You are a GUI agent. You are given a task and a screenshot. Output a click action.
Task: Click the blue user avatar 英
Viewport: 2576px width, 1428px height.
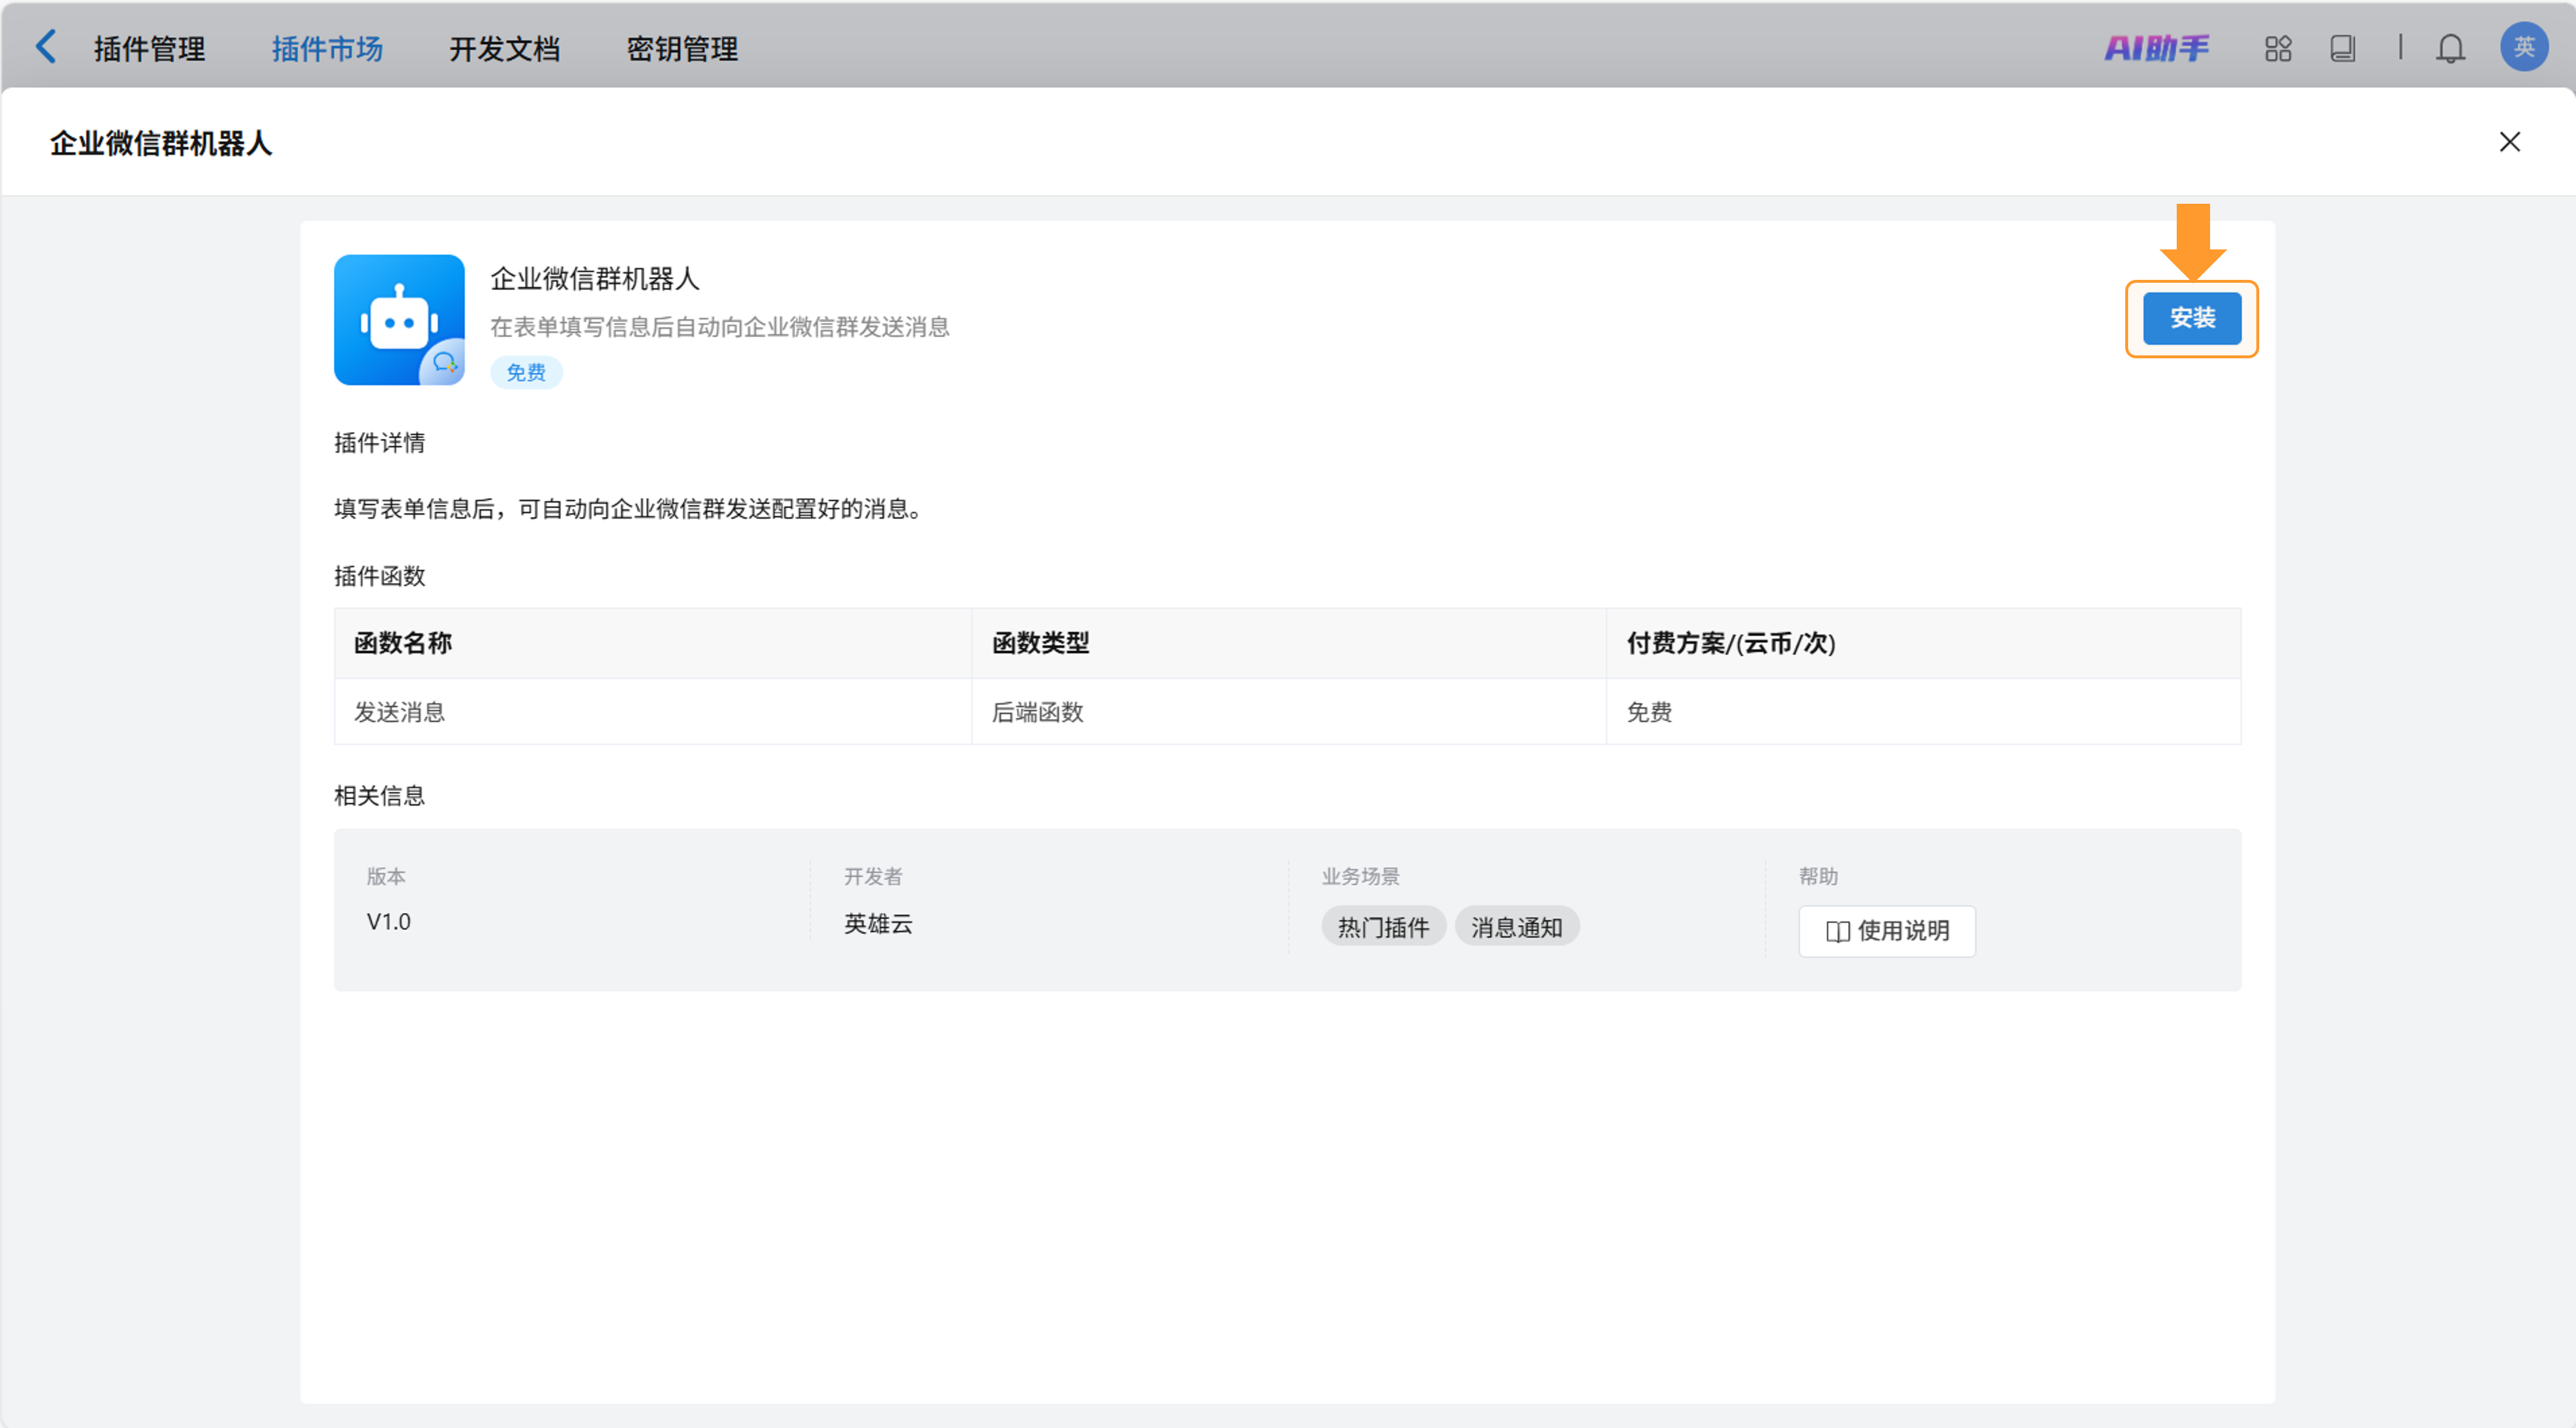click(2523, 47)
